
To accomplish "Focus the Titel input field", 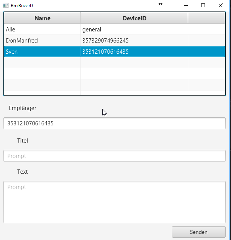I will tap(114, 156).
